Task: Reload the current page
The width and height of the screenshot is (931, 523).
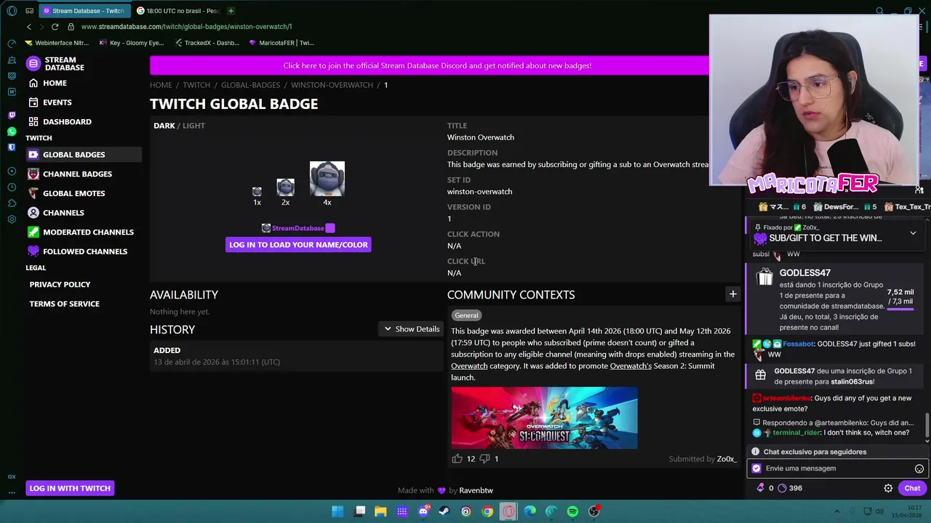Action: pyautogui.click(x=55, y=27)
